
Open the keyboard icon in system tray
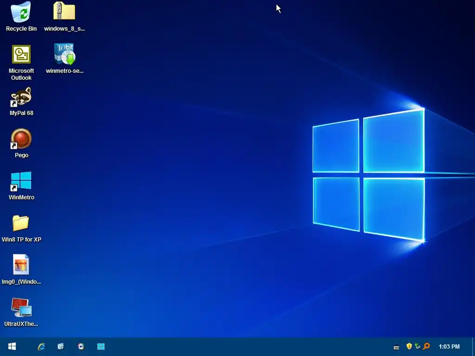click(396, 347)
